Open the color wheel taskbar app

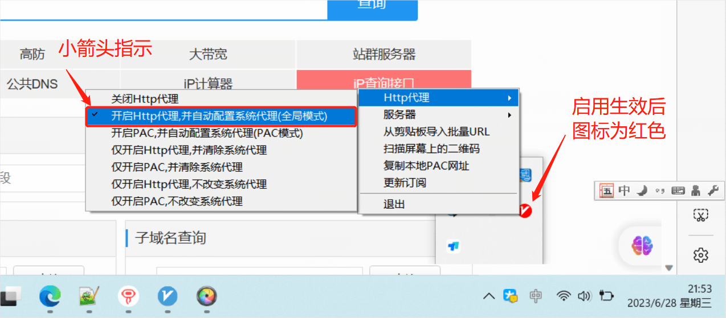click(x=206, y=296)
